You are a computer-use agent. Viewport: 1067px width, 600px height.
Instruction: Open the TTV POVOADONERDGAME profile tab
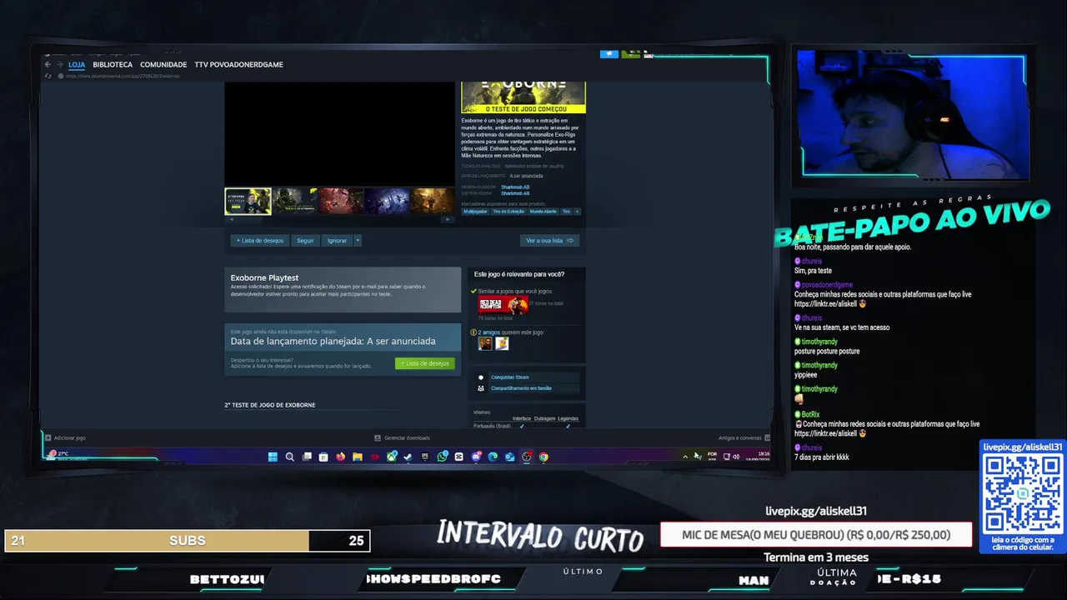pyautogui.click(x=238, y=64)
